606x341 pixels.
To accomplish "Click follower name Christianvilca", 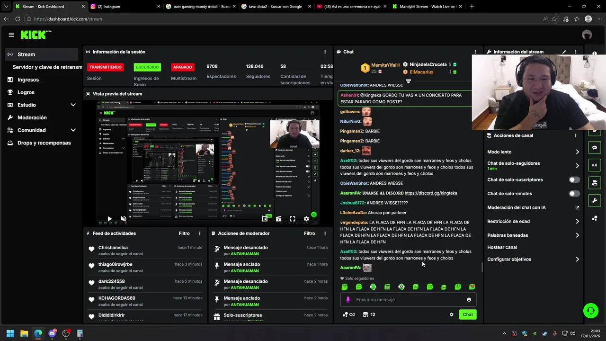I will click(113, 248).
